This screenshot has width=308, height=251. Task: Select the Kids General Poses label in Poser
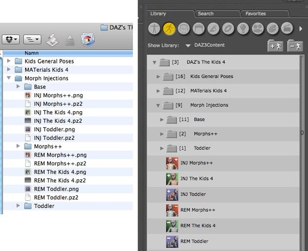(x=211, y=76)
